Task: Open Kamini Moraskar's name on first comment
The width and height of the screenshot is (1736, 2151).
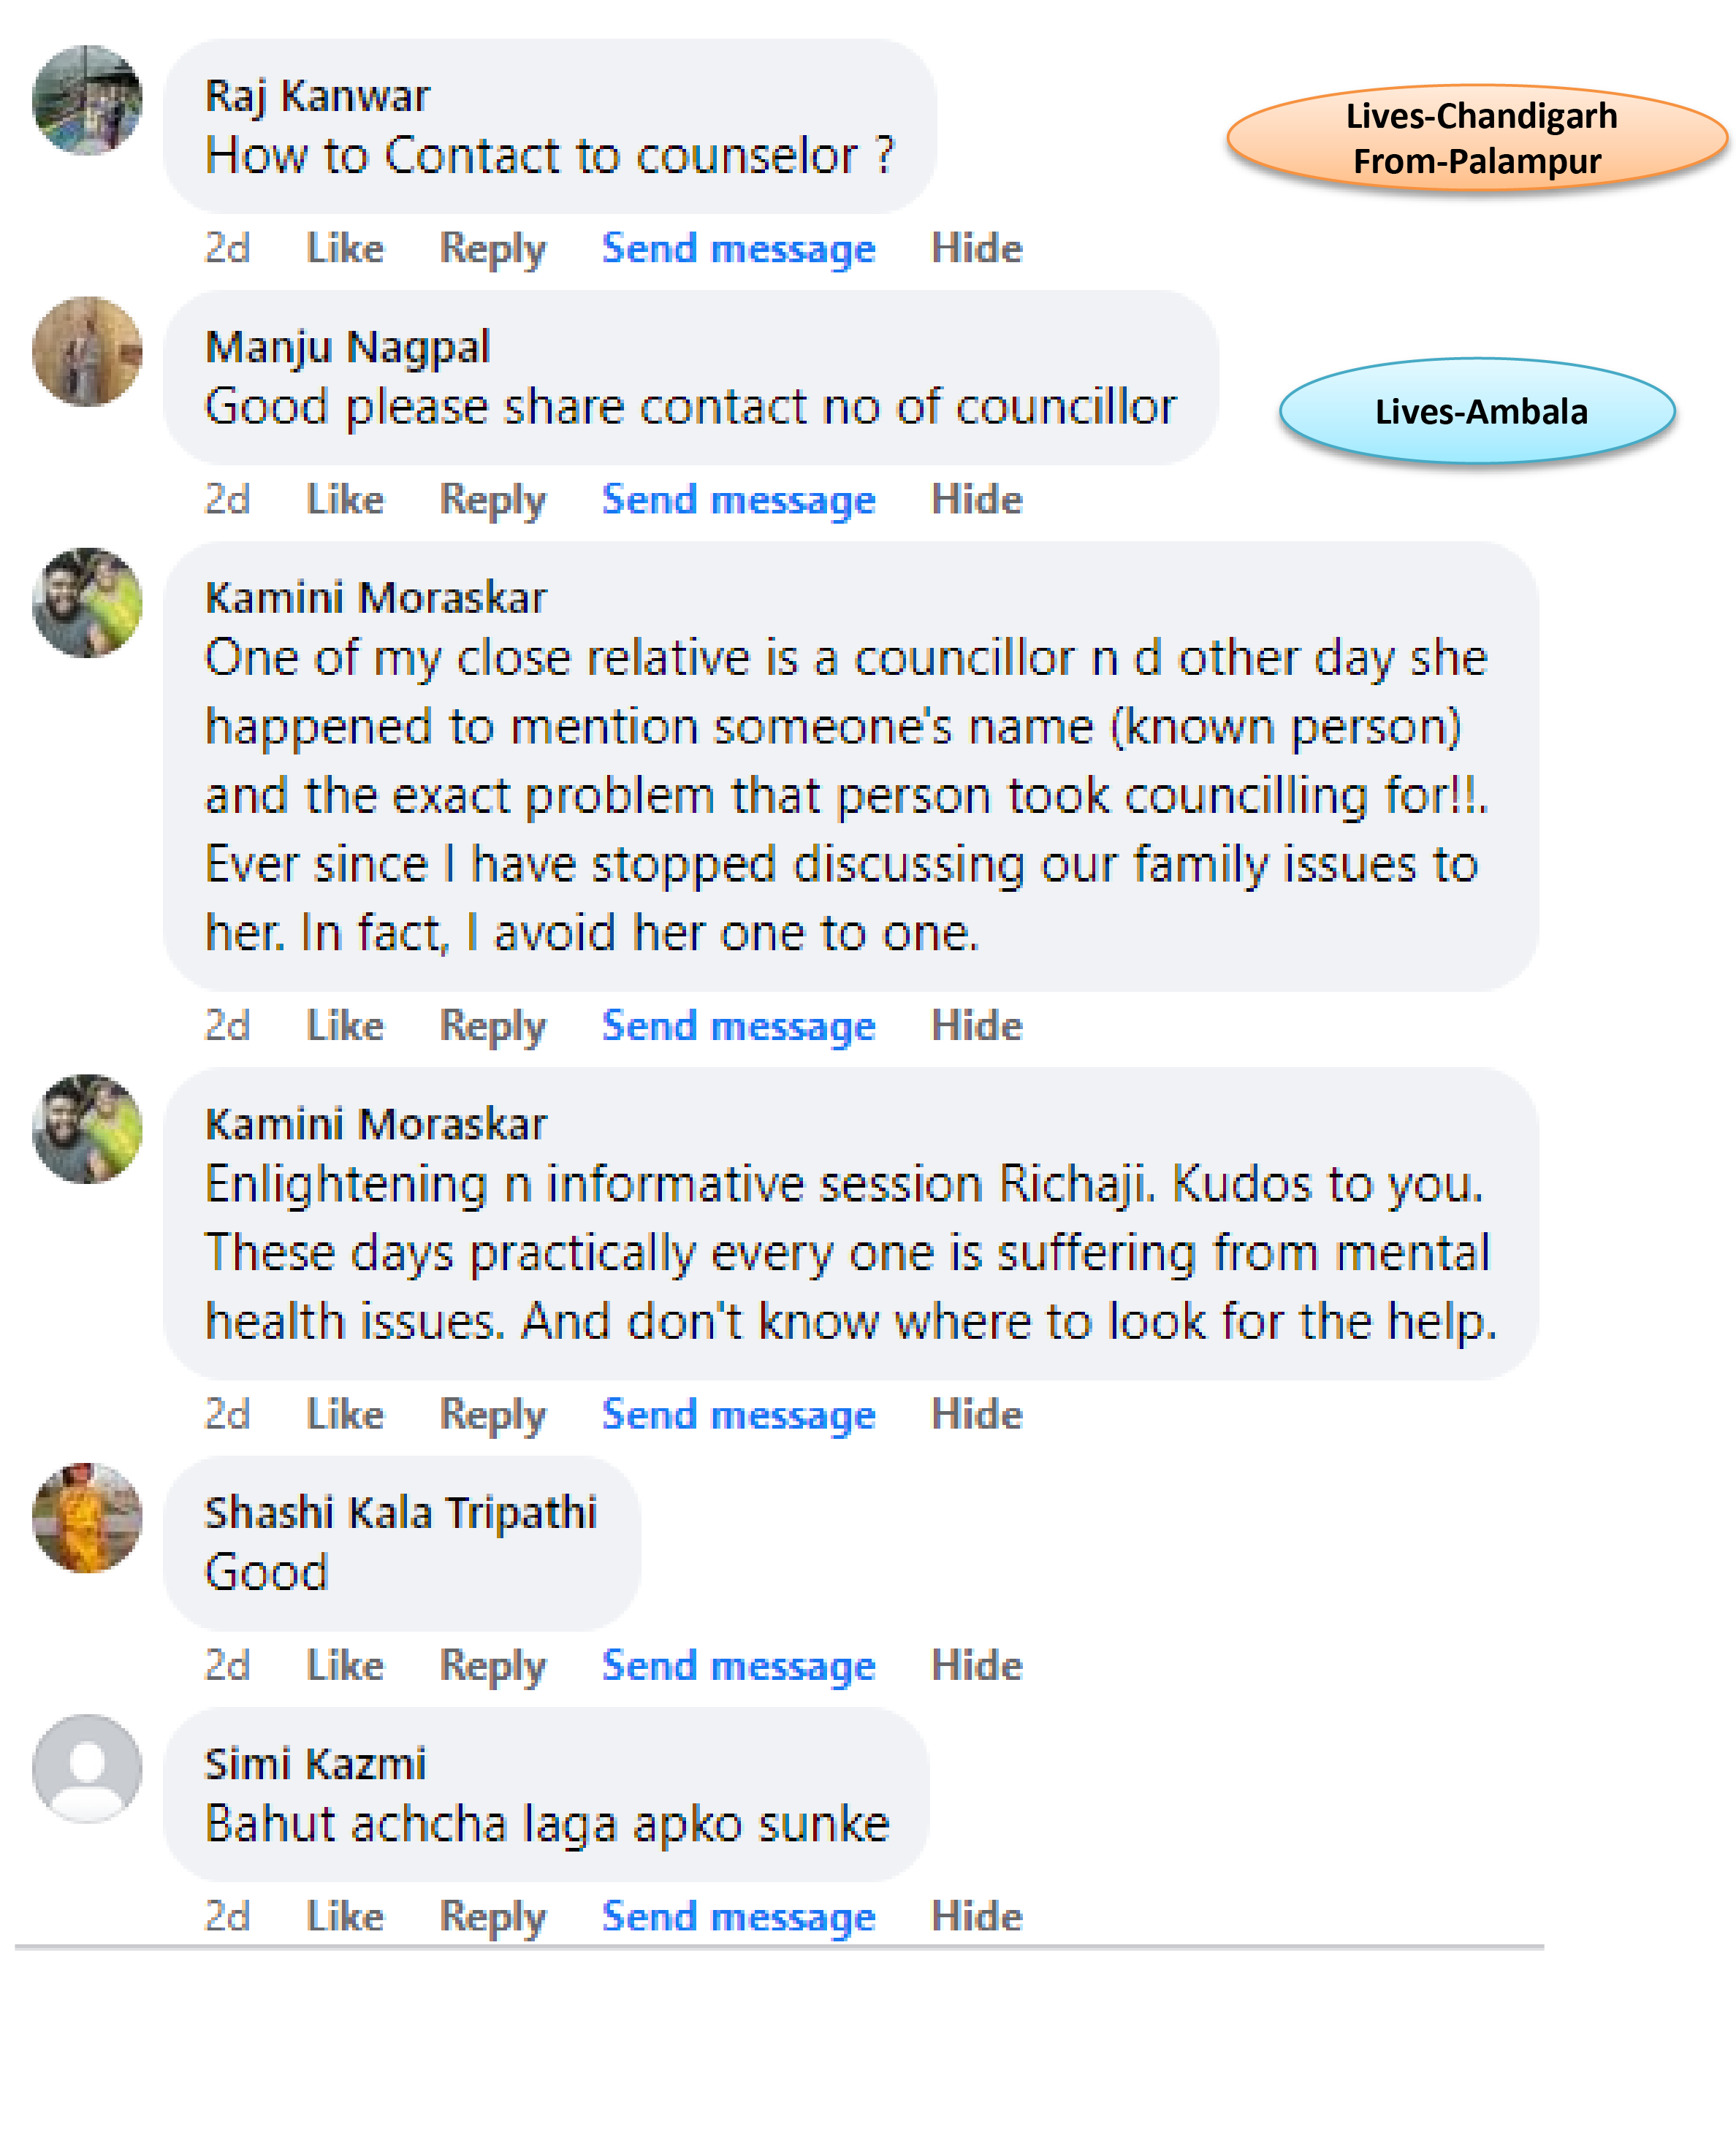Action: tap(375, 597)
